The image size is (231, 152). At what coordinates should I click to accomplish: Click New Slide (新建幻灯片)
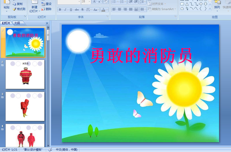click(x=35, y=7)
